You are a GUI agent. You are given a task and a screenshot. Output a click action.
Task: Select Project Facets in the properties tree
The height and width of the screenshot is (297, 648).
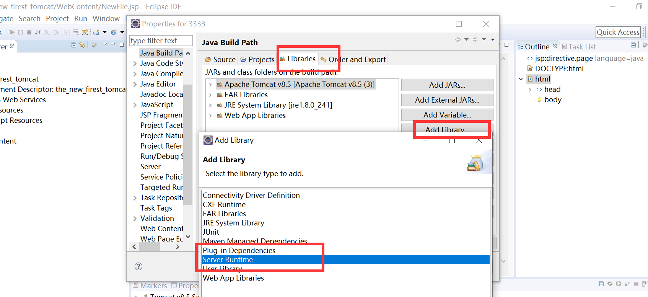coord(161,125)
